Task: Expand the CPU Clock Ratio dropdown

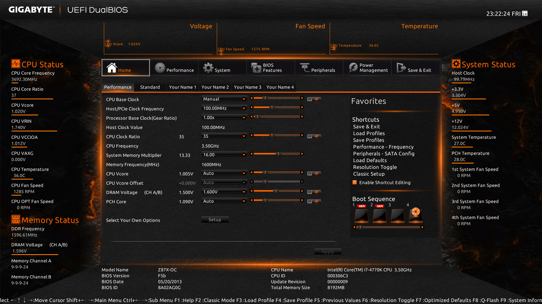Action: [244, 136]
